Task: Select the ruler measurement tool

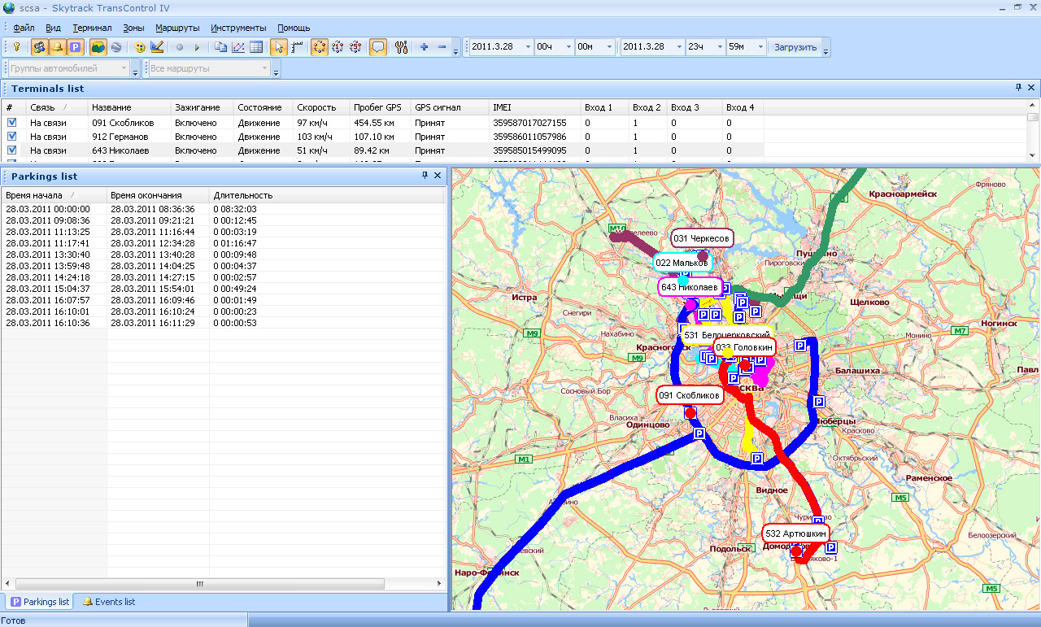Action: (x=297, y=47)
